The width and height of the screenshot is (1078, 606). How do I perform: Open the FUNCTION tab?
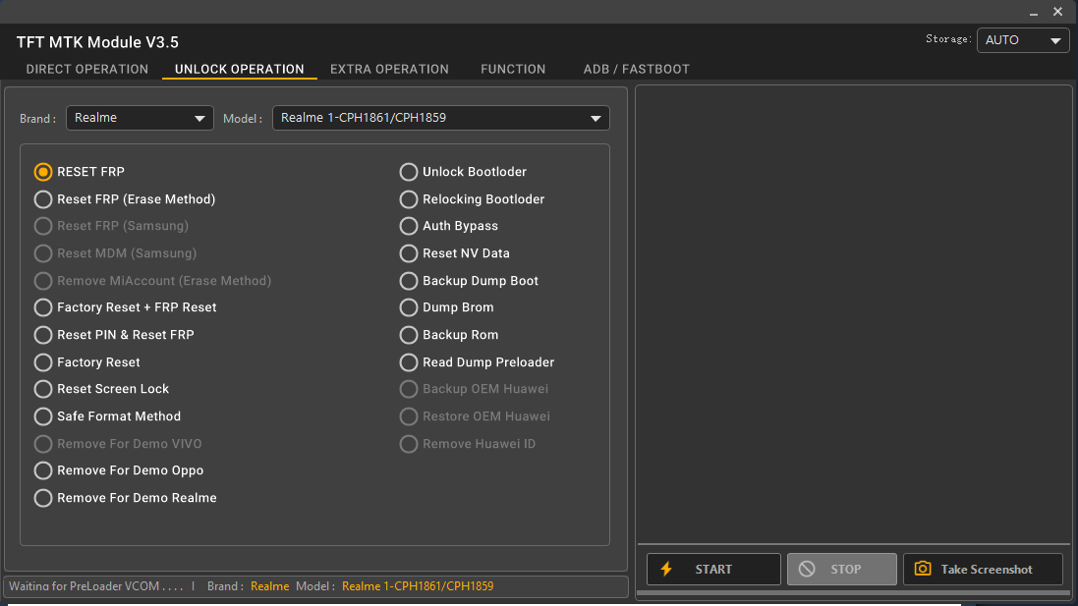pyautogui.click(x=513, y=69)
